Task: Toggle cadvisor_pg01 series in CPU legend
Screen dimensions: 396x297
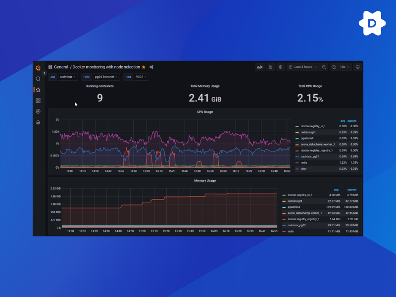Action: click(x=310, y=156)
